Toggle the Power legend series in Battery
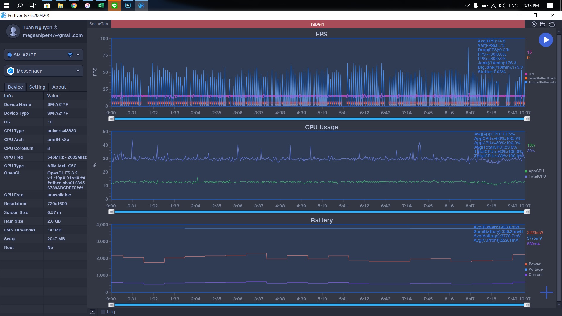This screenshot has width=562, height=316. [x=534, y=264]
